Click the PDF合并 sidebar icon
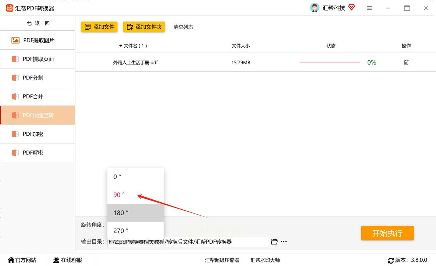 pos(15,96)
